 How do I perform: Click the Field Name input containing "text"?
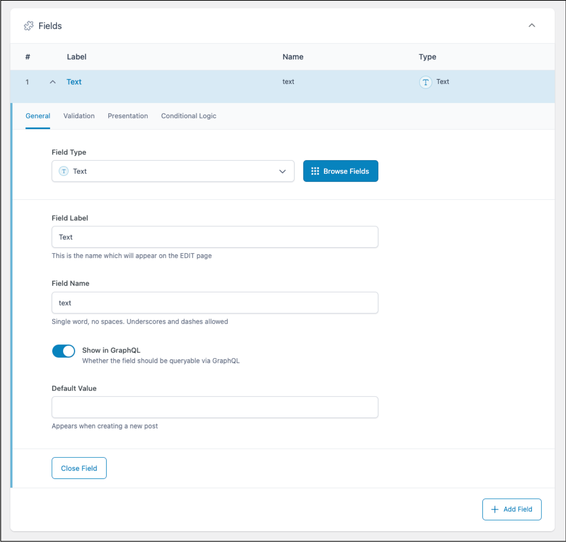click(215, 303)
